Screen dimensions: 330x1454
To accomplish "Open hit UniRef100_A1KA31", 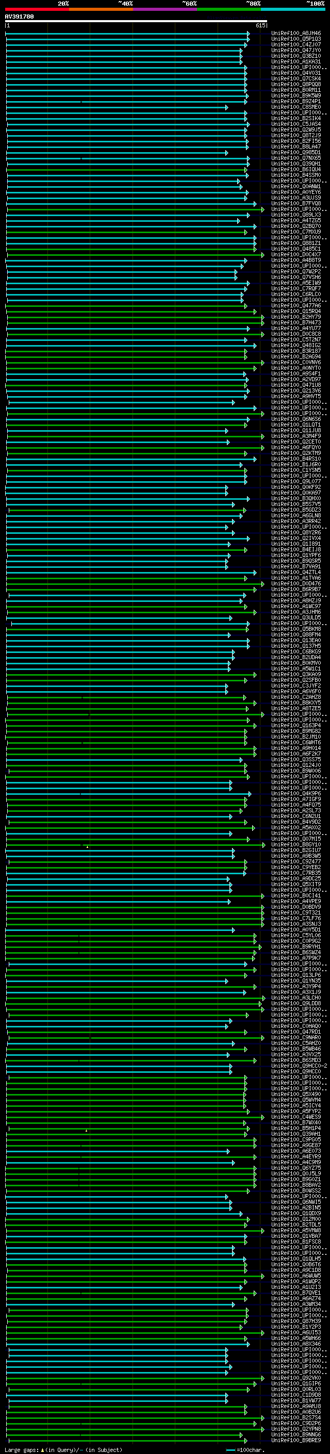I will click(x=296, y=61).
